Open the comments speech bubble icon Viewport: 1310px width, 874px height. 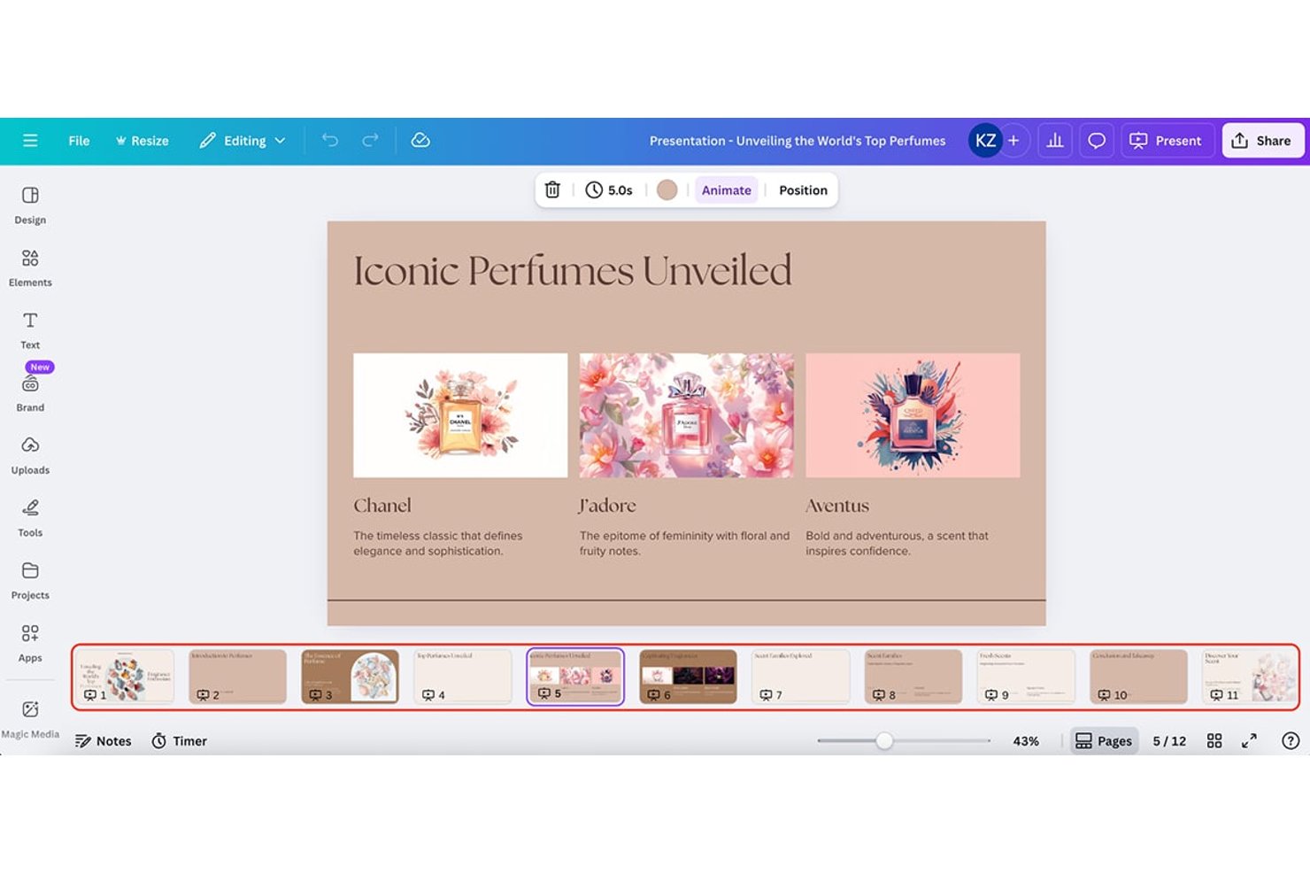click(1097, 141)
